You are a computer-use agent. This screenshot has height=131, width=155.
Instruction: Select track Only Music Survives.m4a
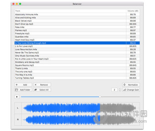pos(77,56)
